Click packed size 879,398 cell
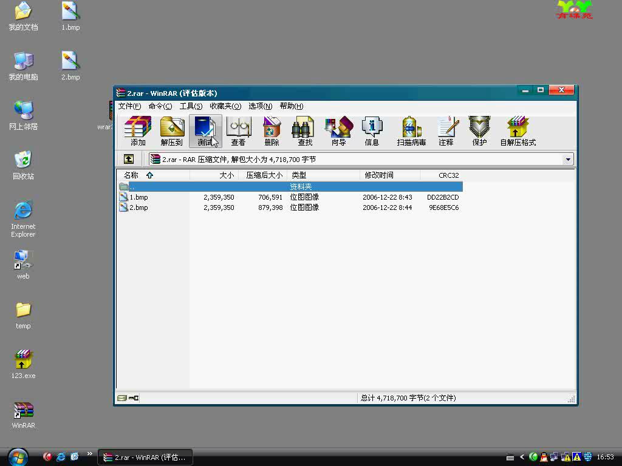Image resolution: width=622 pixels, height=466 pixels. pos(270,208)
